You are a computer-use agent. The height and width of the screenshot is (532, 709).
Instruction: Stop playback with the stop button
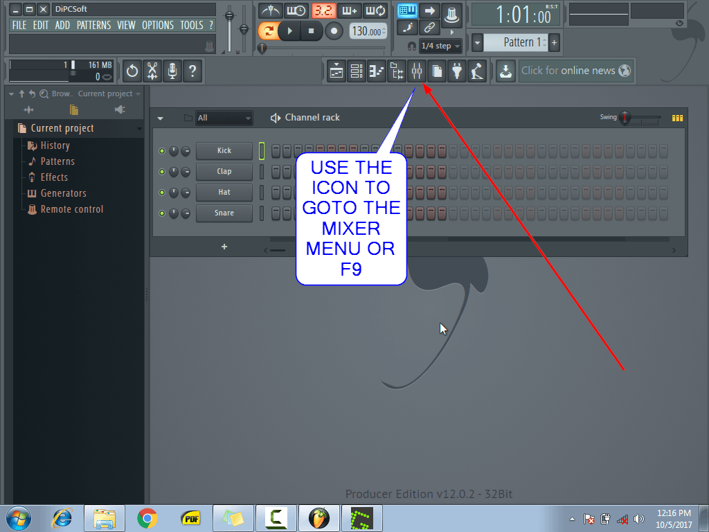pos(311,30)
